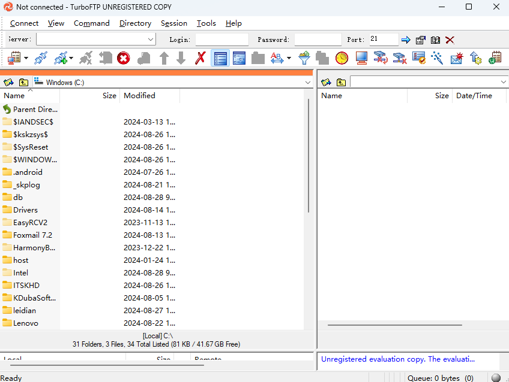Click the remote pane up-folder icon
This screenshot has height=382, width=509.
tap(341, 82)
